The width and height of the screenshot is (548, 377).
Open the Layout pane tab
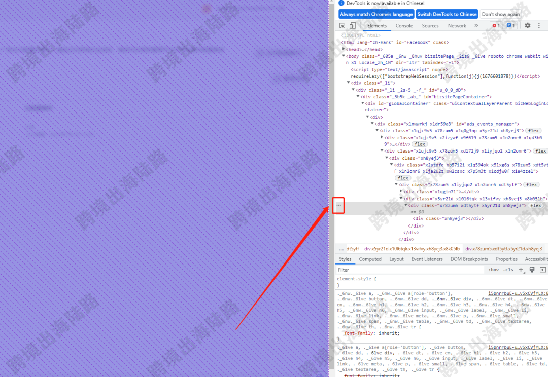[396, 259]
